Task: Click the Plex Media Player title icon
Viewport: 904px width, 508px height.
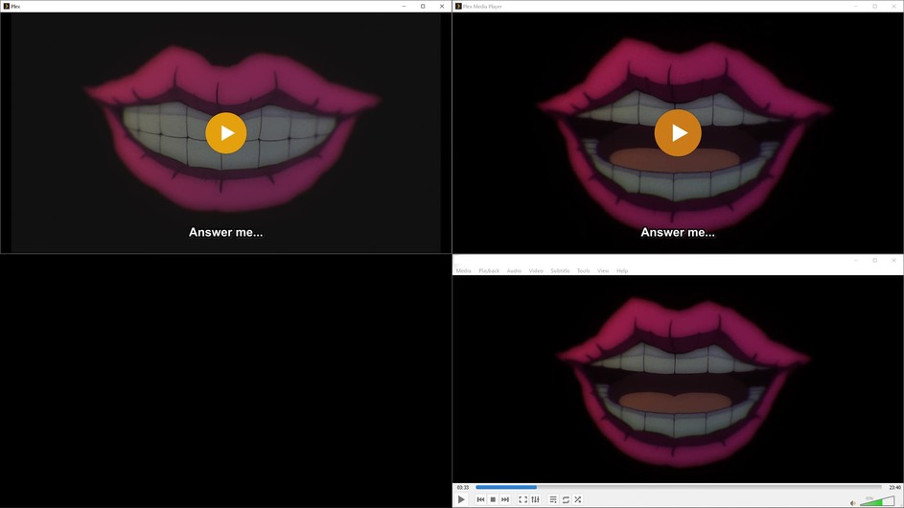Action: click(x=458, y=6)
